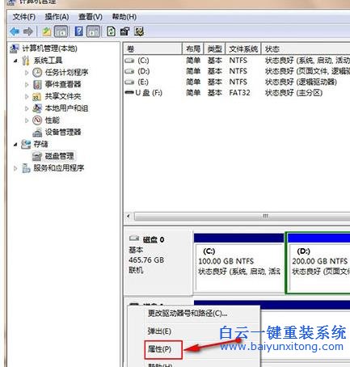Image resolution: width=350 pixels, height=367 pixels.
Task: Collapse the 系统工具 tree node
Action: [x=15, y=61]
